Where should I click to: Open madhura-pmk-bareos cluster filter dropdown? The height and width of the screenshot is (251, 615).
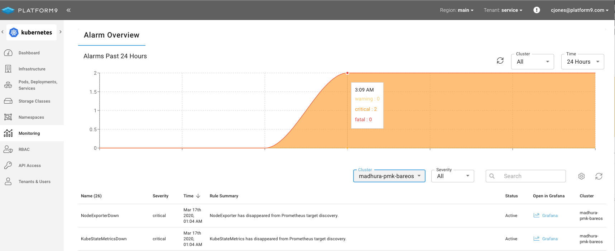tap(389, 176)
